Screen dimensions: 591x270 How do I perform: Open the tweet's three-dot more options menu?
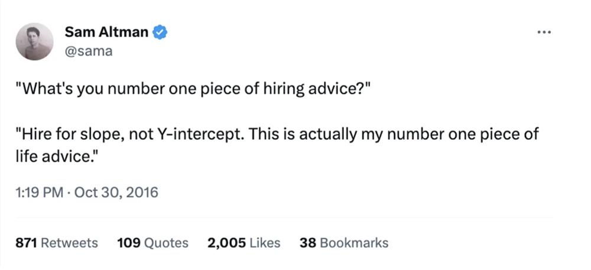(543, 31)
